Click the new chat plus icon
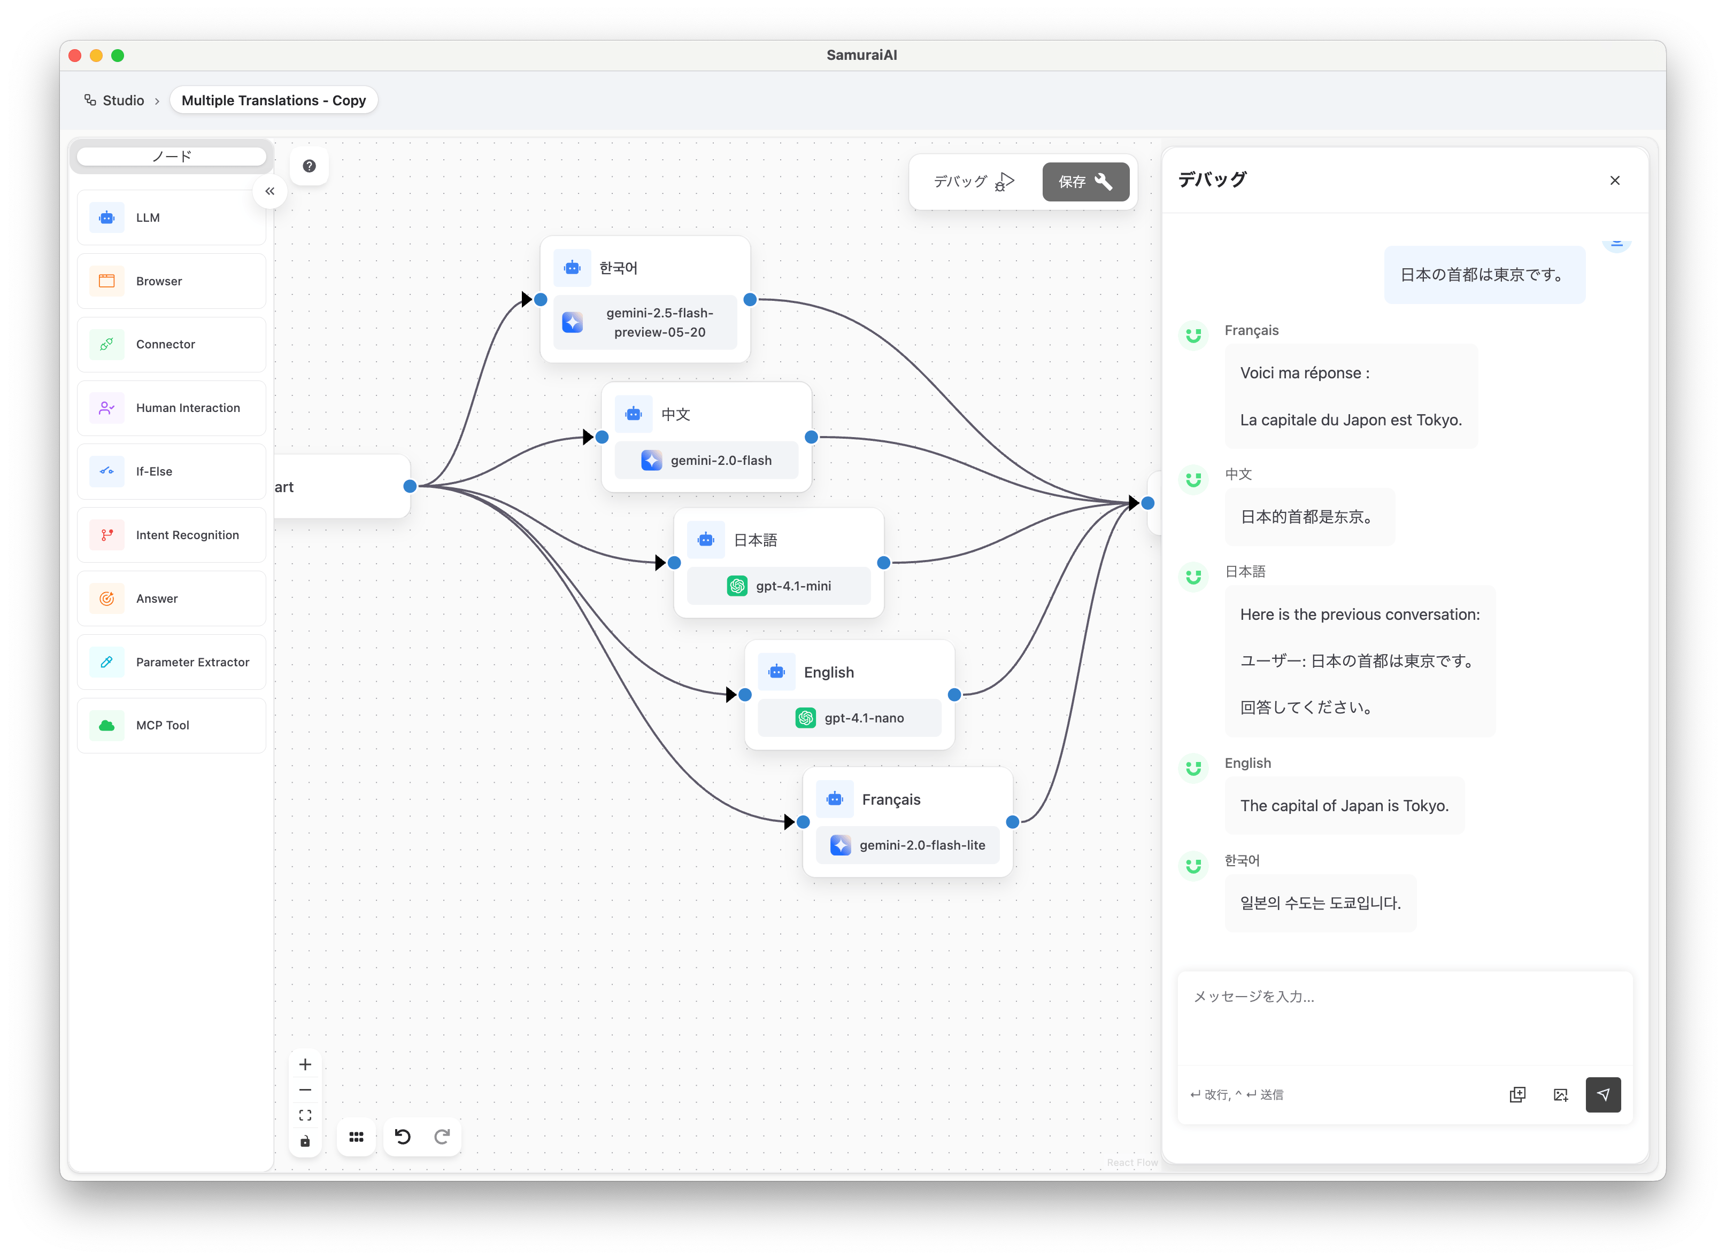The image size is (1726, 1260). [x=1517, y=1094]
